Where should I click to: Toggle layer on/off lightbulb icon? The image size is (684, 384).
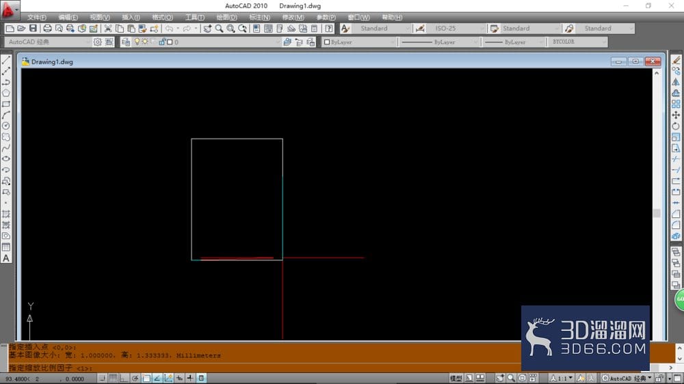pyautogui.click(x=137, y=42)
